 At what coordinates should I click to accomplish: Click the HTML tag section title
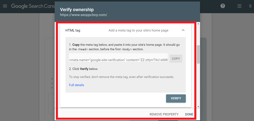[73, 30]
